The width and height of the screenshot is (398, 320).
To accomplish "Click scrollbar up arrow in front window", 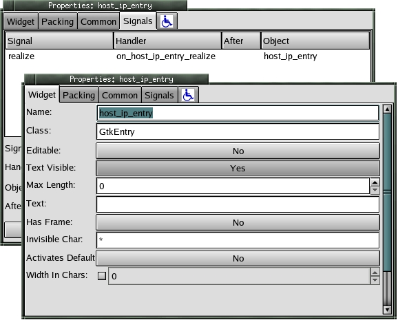I will click(x=387, y=109).
